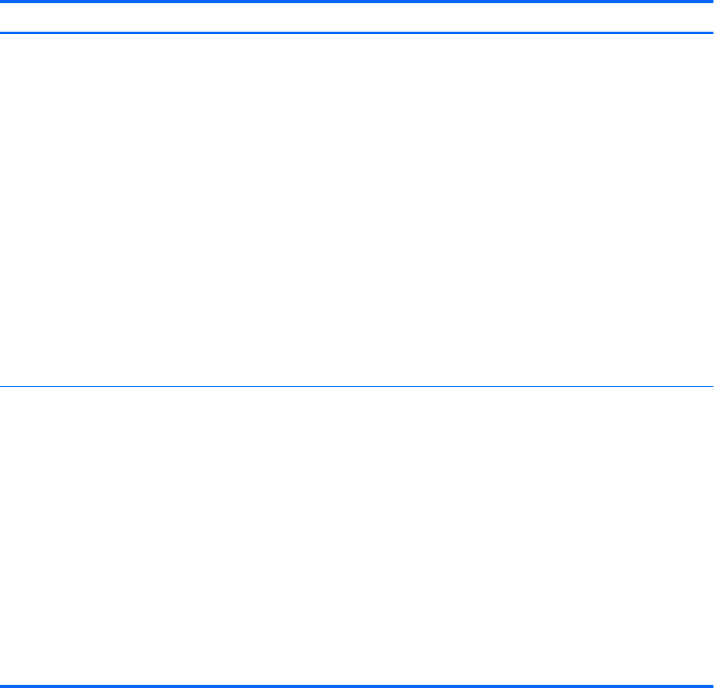Viewport: 714px width, 688px height.
Task: Click the blue line beneath the header row
Action: pos(357,32)
